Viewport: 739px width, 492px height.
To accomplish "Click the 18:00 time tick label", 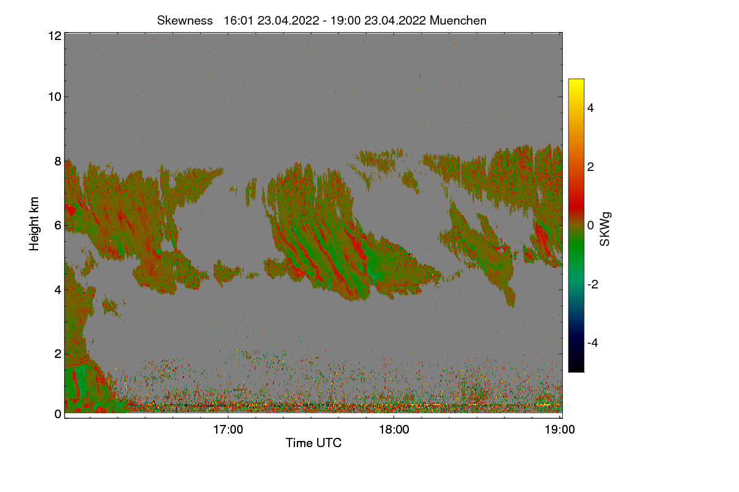I will [394, 429].
